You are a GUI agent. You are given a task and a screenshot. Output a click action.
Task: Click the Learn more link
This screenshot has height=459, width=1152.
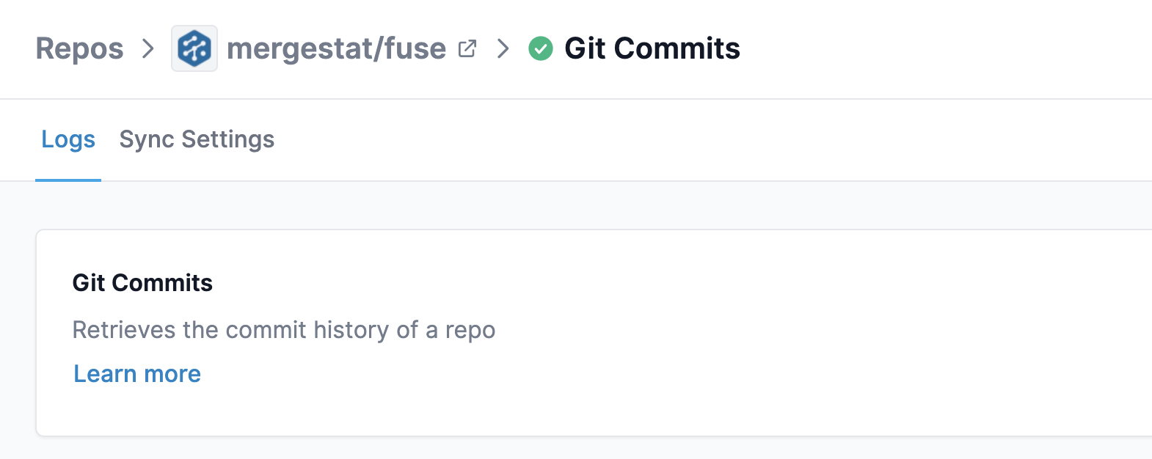coord(136,374)
